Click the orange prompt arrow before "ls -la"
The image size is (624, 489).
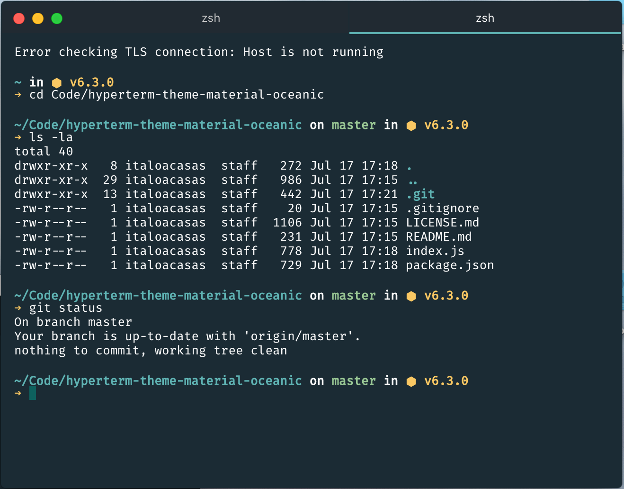coord(18,137)
